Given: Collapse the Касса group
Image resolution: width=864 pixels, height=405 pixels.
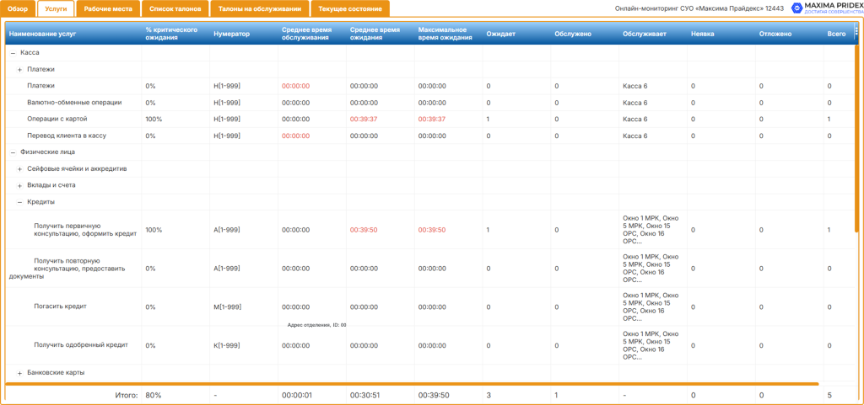Looking at the screenshot, I should pos(13,53).
